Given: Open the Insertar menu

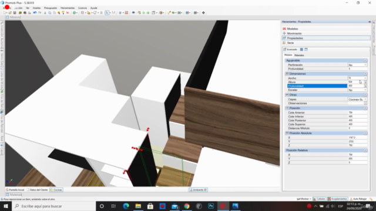Looking at the screenshot, I should [x=36, y=8].
